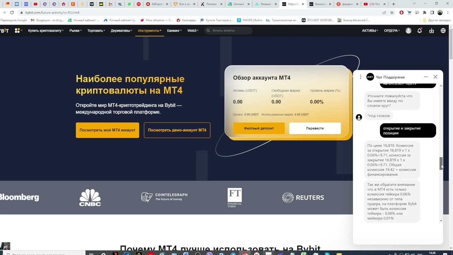453x255 pixels.
Task: Open the user profile avatar
Action: (408, 30)
